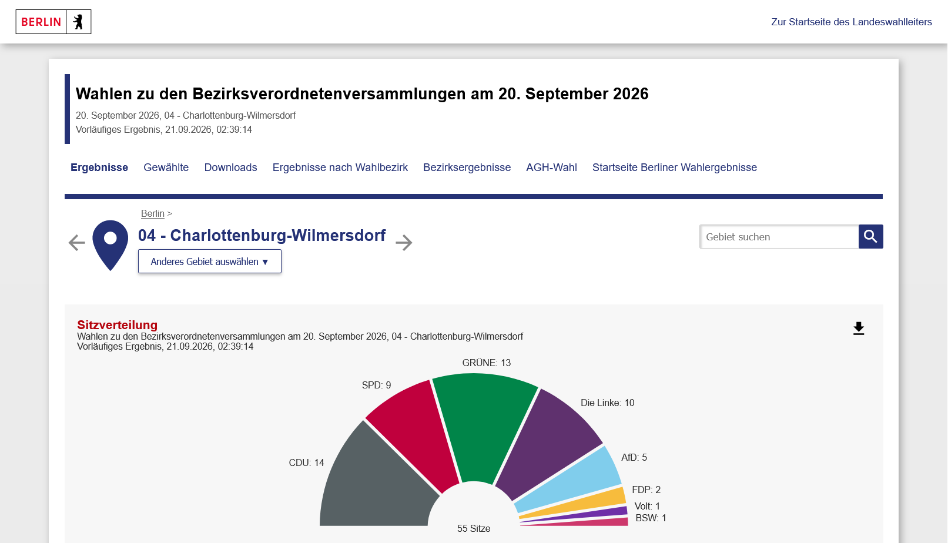Click the 04 - Charlottenburg-Wilmersdorf district heading
This screenshot has height=543, width=948.
click(262, 236)
